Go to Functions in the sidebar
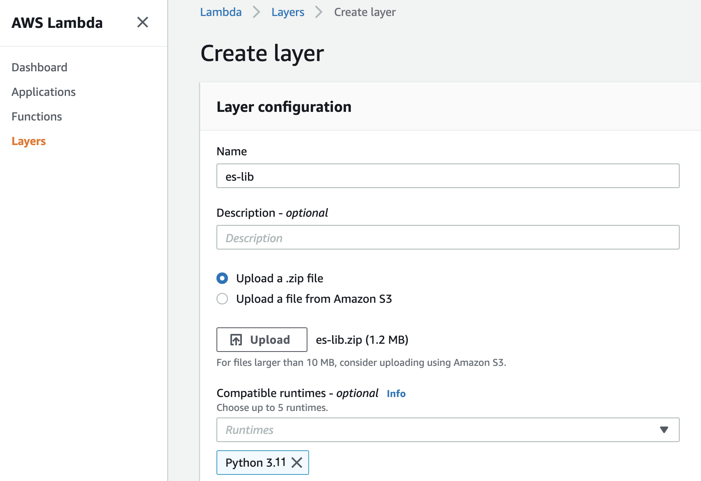The image size is (701, 481). point(36,116)
